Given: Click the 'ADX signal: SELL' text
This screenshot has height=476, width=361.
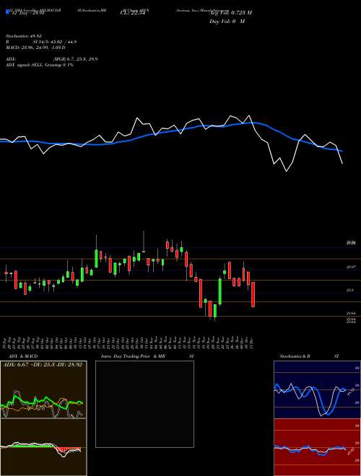Looking at the screenshot, I should [x=25, y=65].
